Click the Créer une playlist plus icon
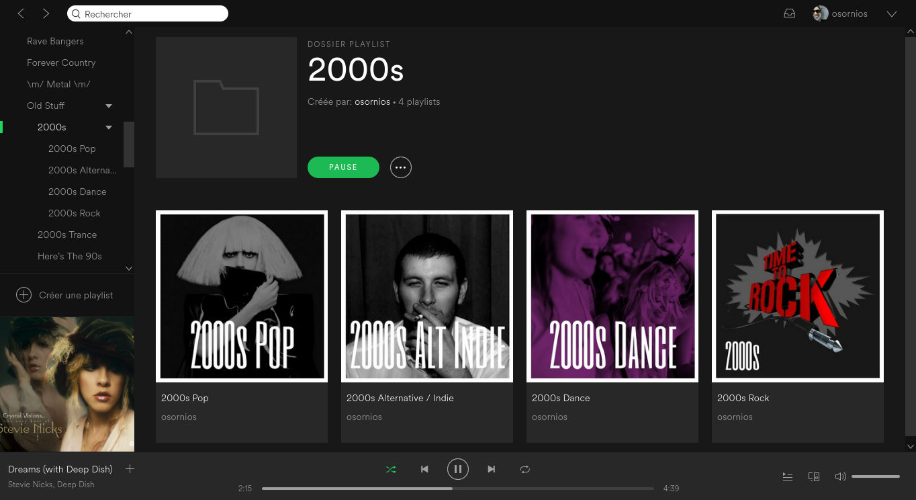The image size is (916, 500). [24, 295]
